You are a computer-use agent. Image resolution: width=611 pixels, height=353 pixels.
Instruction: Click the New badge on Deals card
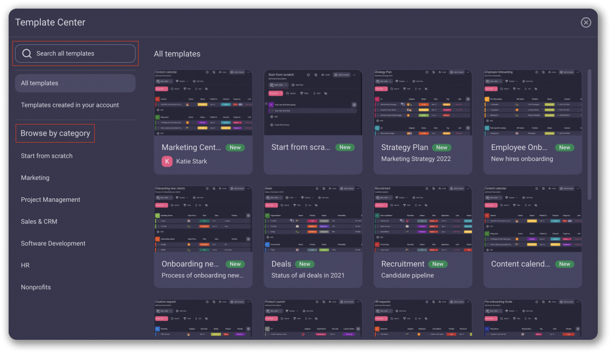coord(305,264)
